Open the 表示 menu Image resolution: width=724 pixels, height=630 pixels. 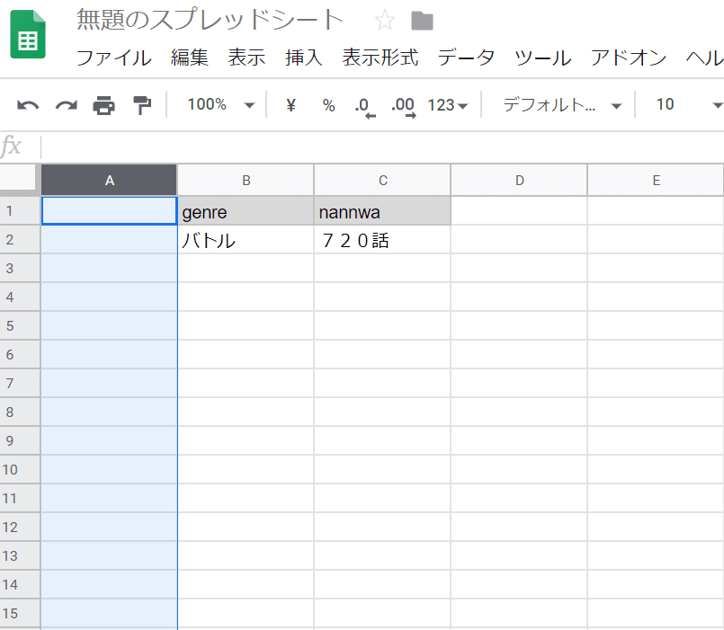246,58
